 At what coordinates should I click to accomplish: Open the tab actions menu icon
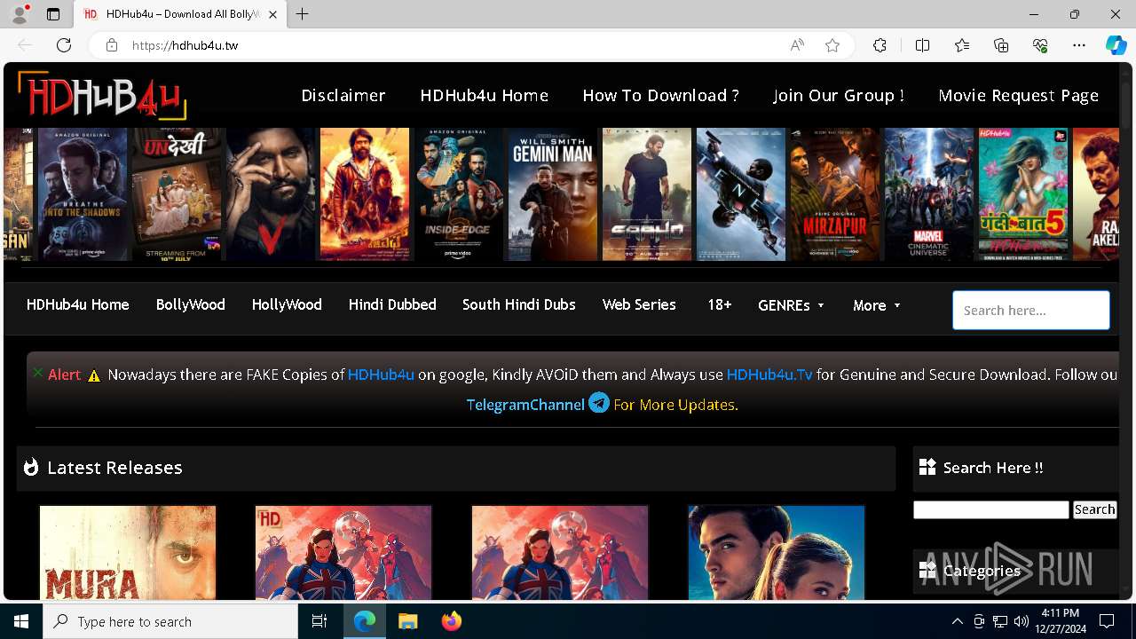53,14
